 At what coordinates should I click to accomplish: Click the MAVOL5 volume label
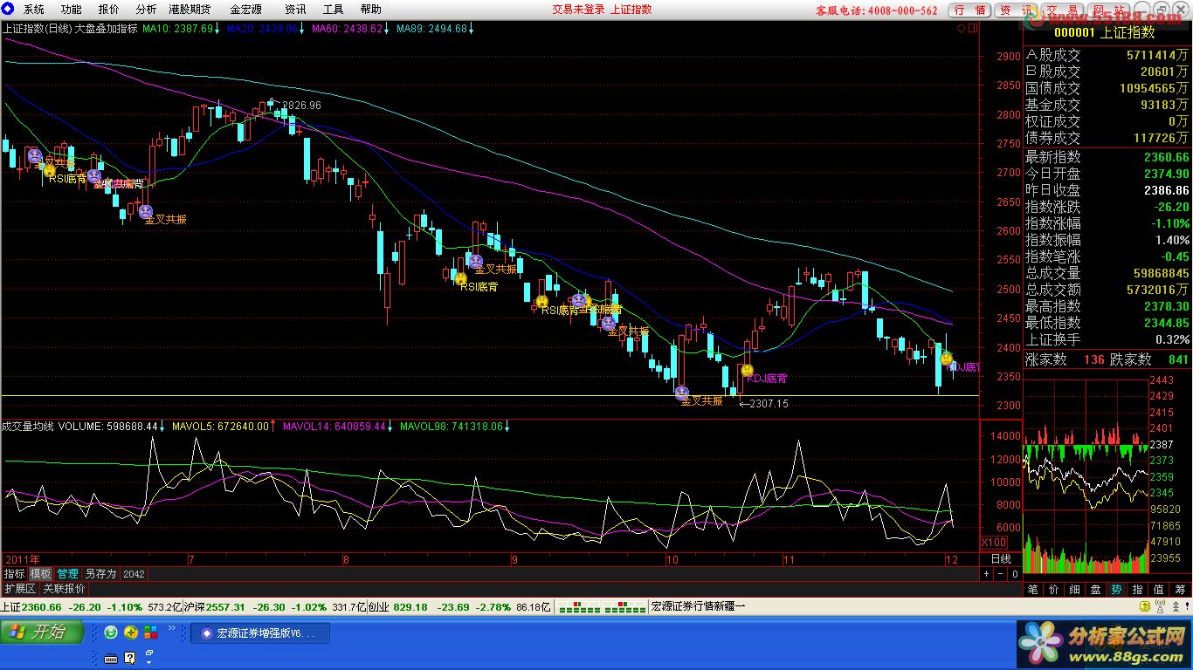click(223, 427)
